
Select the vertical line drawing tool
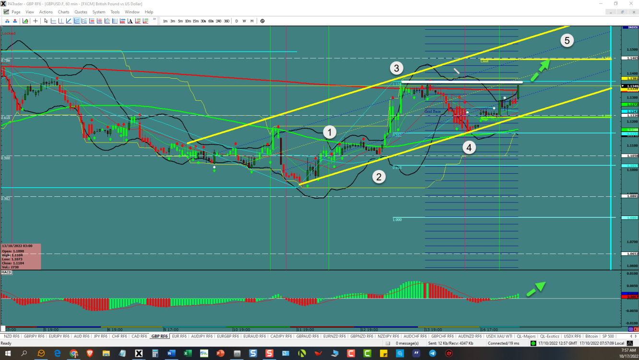click(61, 21)
